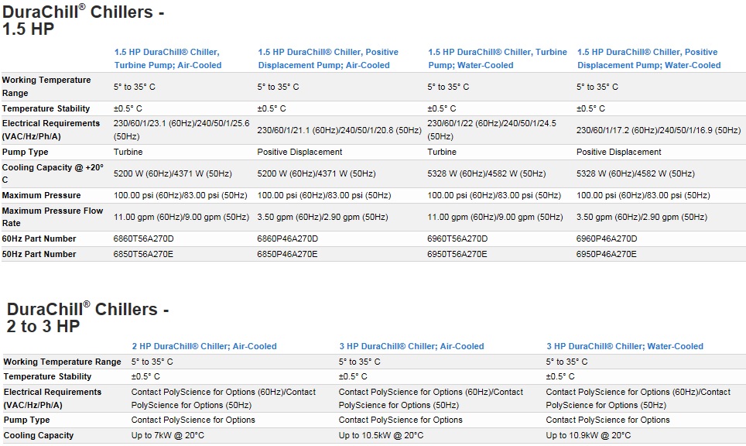Image resolution: width=746 pixels, height=446 pixels.
Task: Open 3 HP DuraChill Chiller Water-Cooled link
Action: (625, 346)
